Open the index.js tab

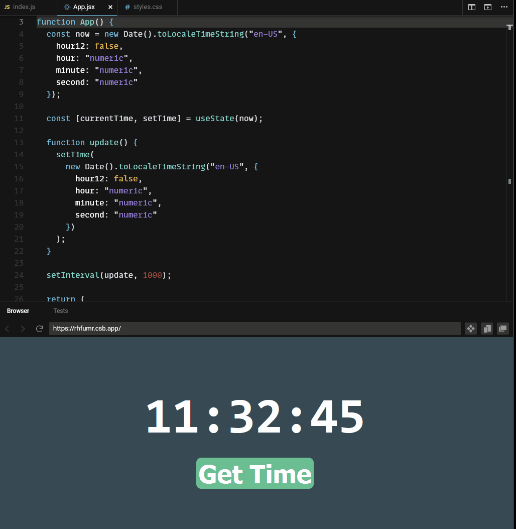[x=23, y=7]
